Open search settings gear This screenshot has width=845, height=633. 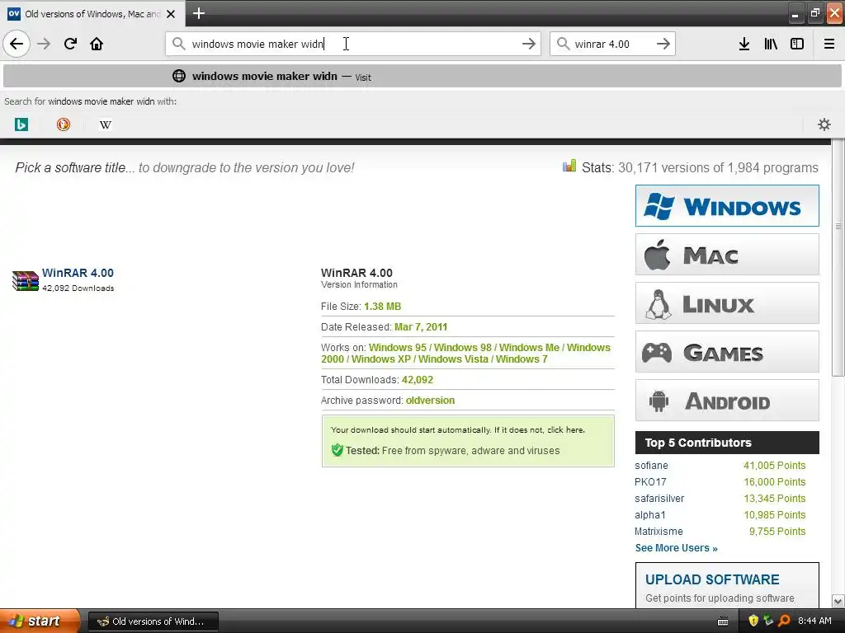click(x=824, y=124)
